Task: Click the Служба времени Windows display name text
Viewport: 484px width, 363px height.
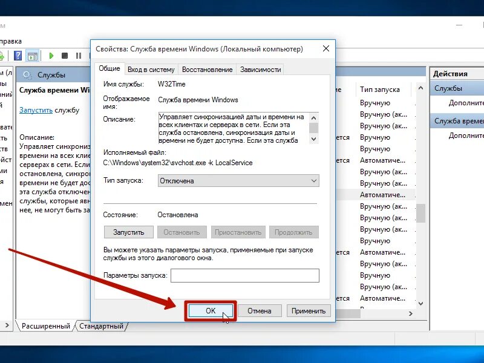Action: [x=198, y=100]
